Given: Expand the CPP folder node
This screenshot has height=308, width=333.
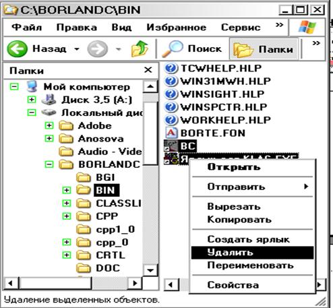Looking at the screenshot, I should [67, 216].
